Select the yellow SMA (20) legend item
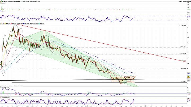Screen dimensions: 191x107 pyautogui.click(x=7, y=24)
